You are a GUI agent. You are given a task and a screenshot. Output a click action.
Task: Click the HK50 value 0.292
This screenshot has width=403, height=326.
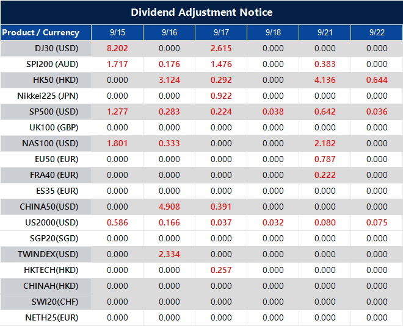click(221, 80)
